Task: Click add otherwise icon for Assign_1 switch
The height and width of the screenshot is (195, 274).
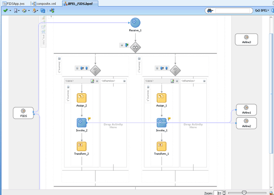Action: pos(167,68)
